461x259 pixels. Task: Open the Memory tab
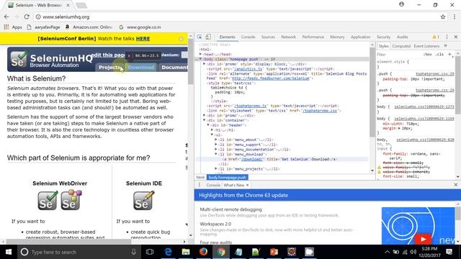(x=337, y=37)
